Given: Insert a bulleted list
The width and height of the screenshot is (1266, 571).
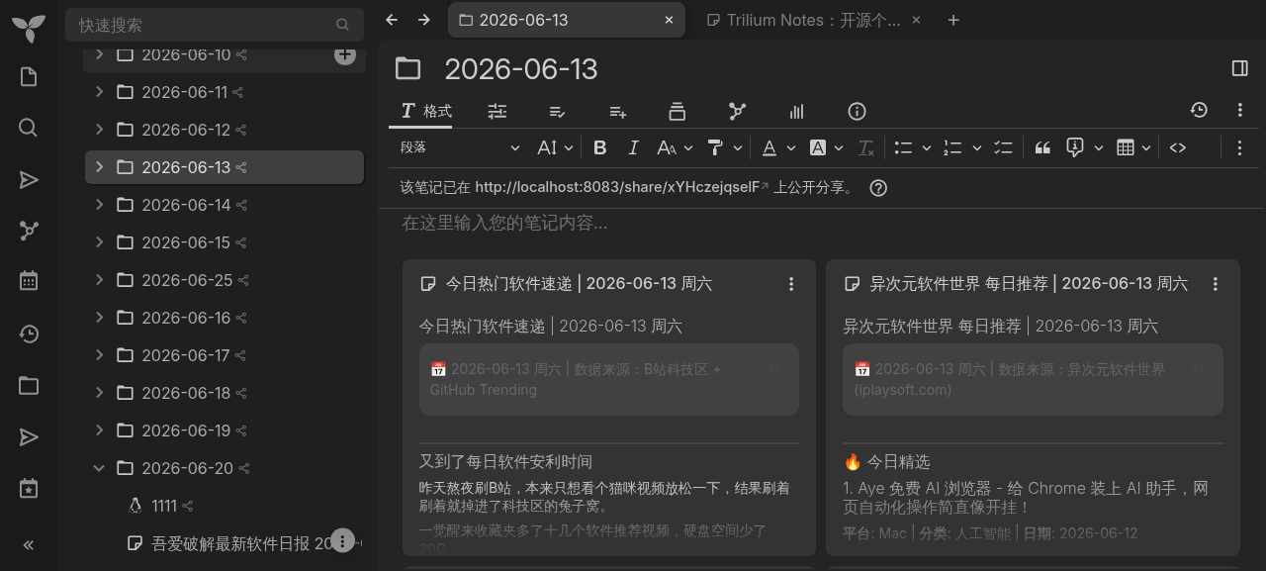Looking at the screenshot, I should [903, 147].
